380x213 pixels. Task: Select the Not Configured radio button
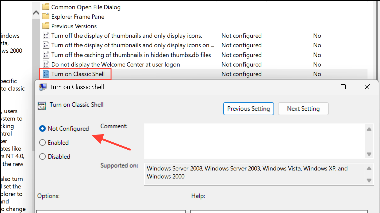point(42,128)
